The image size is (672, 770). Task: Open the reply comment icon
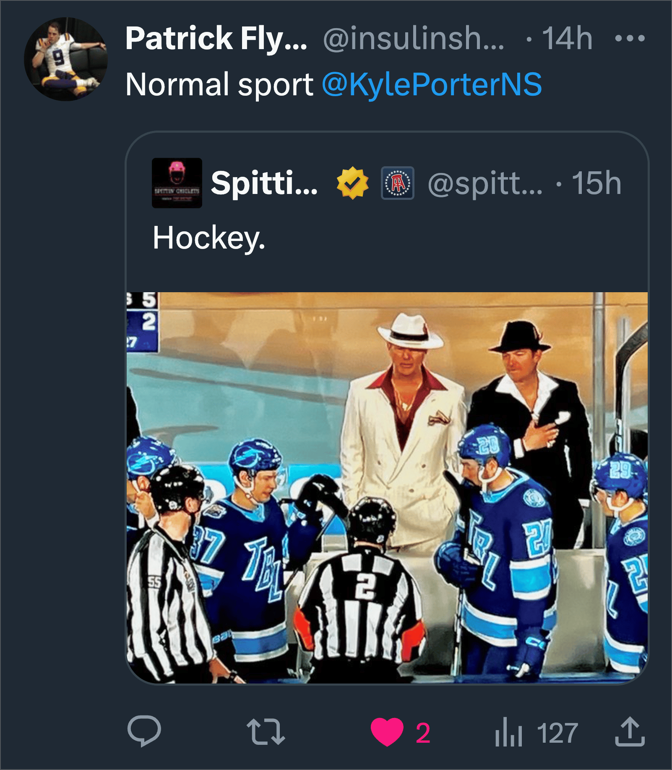(x=144, y=731)
